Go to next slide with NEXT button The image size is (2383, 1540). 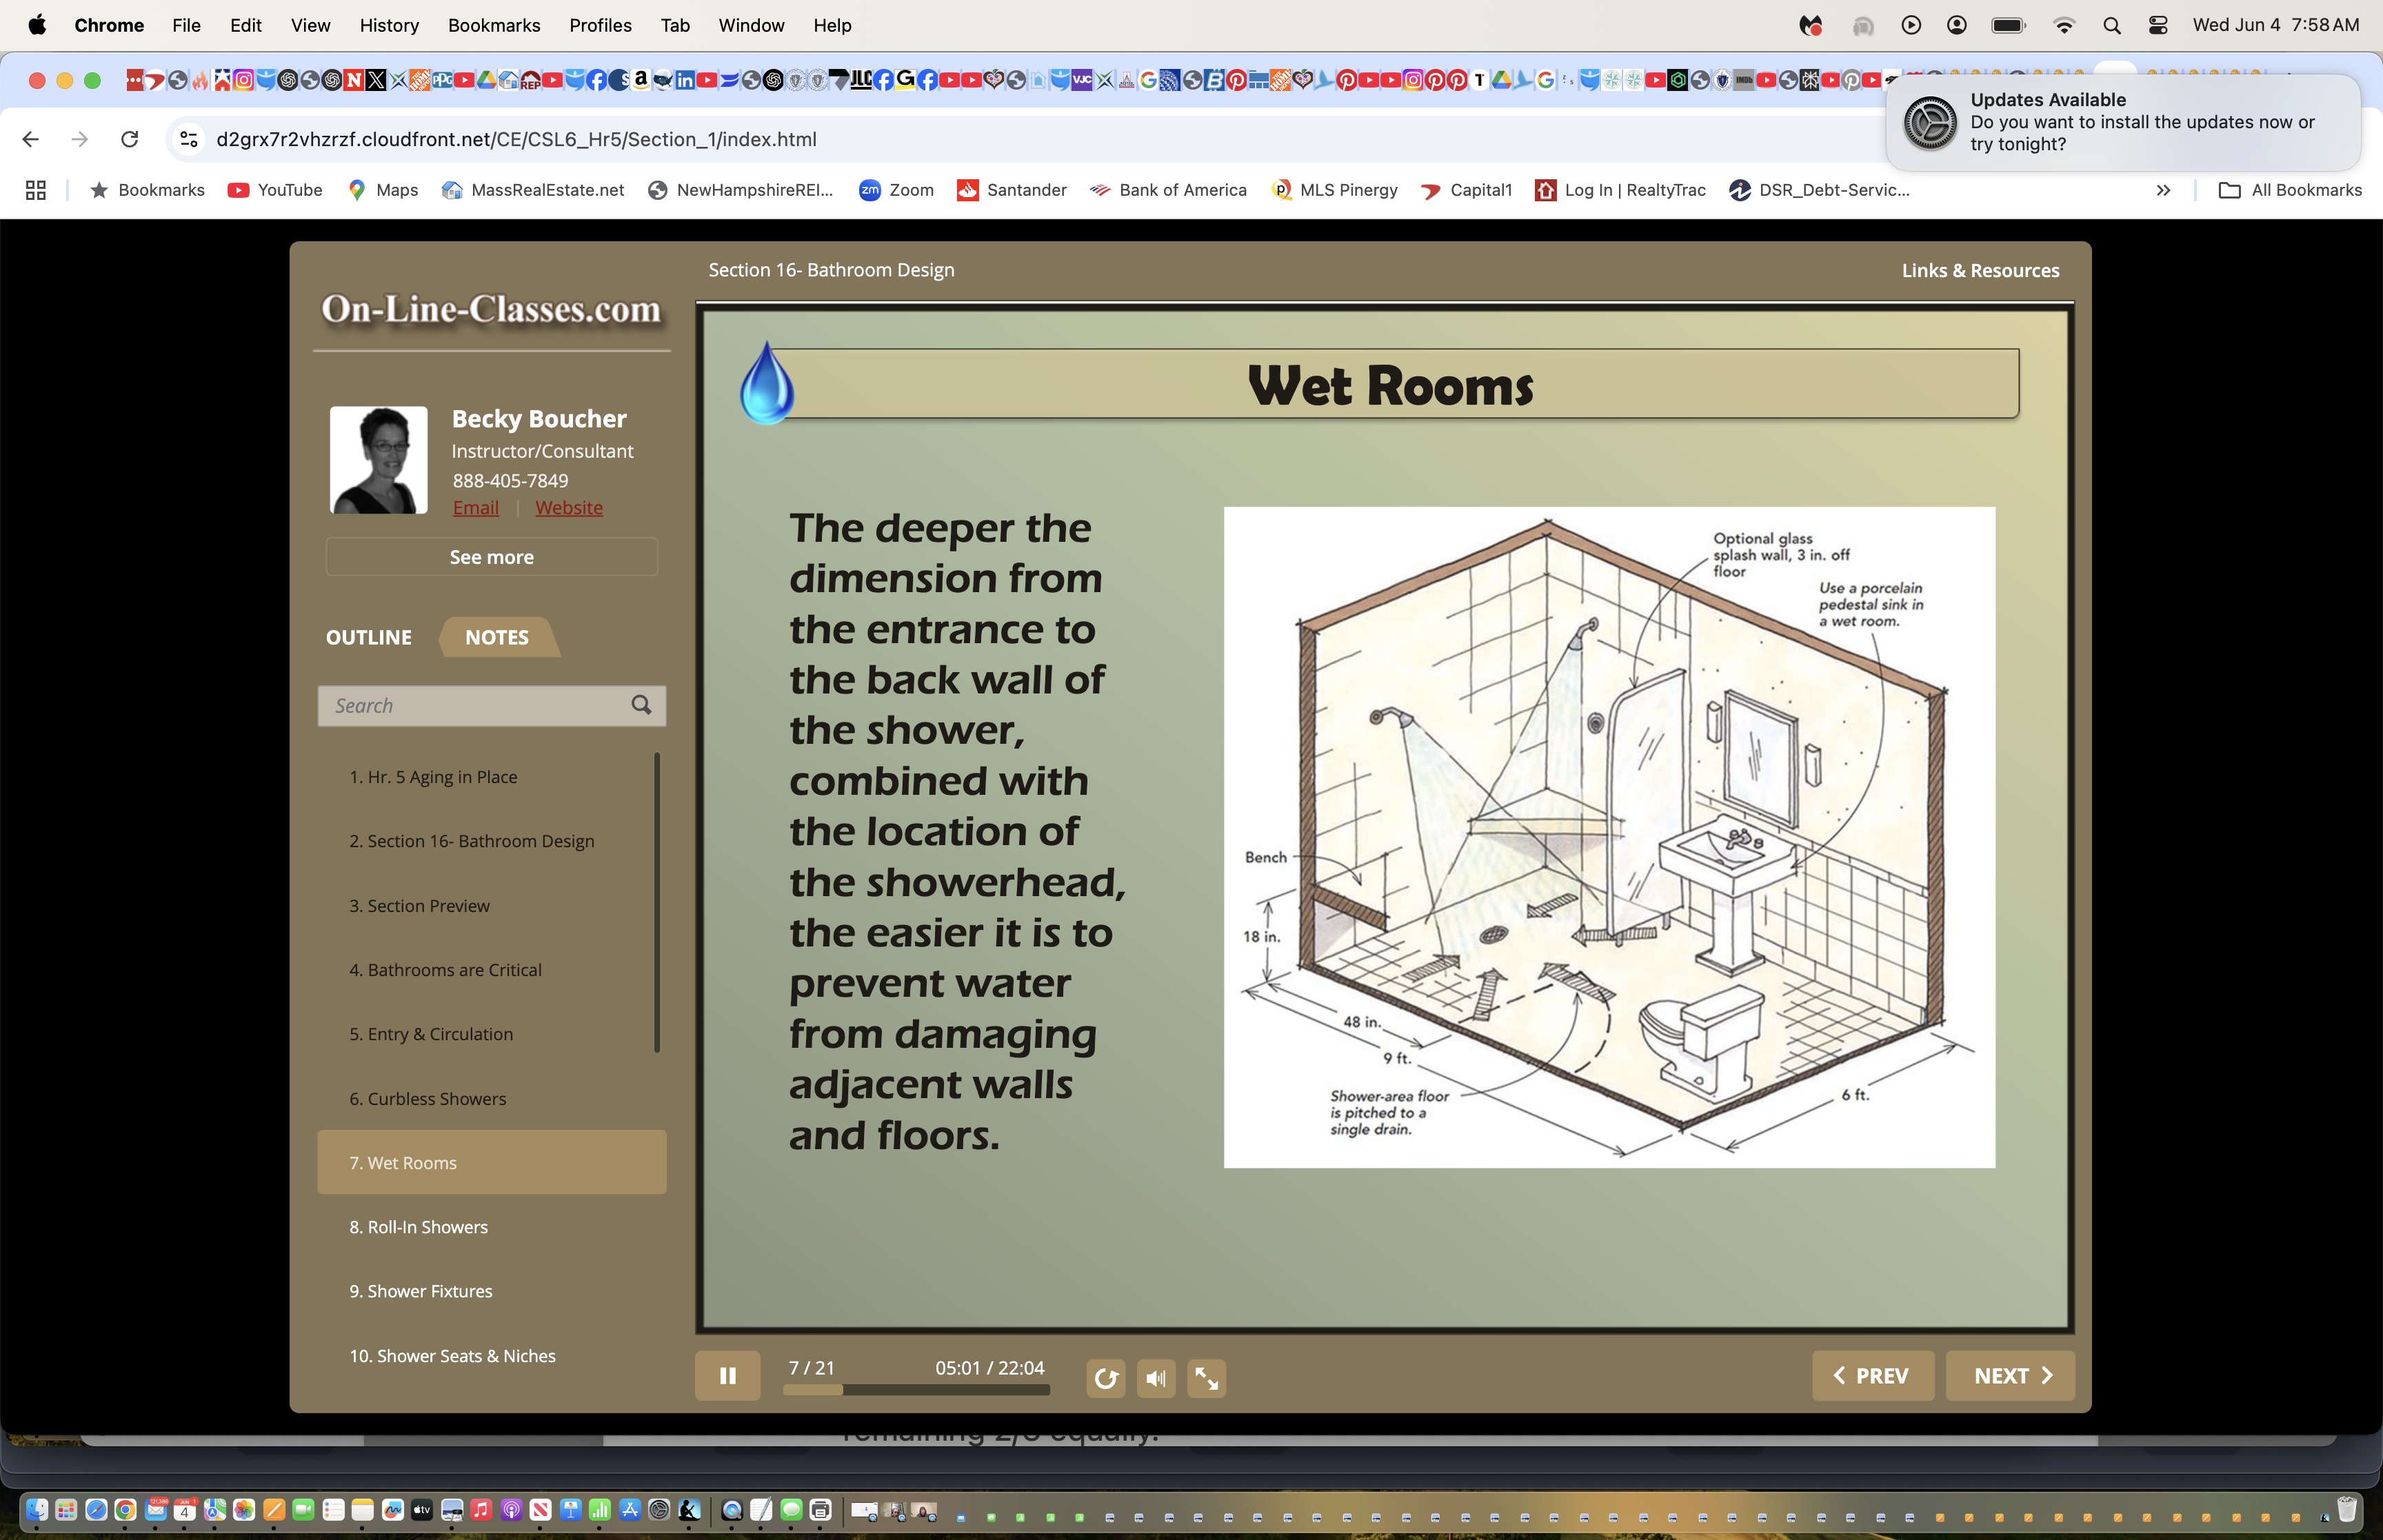click(2010, 1376)
